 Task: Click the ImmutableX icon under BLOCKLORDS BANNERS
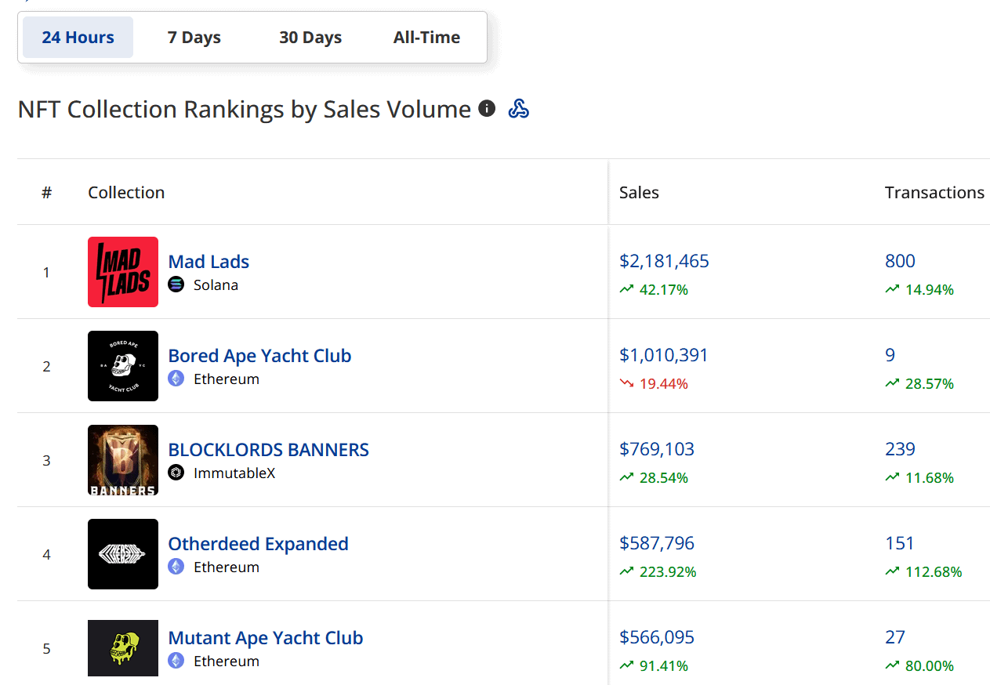[176, 473]
